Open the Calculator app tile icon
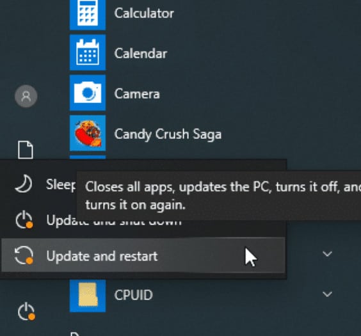Viewport: 361px width, 336px height. [x=88, y=15]
